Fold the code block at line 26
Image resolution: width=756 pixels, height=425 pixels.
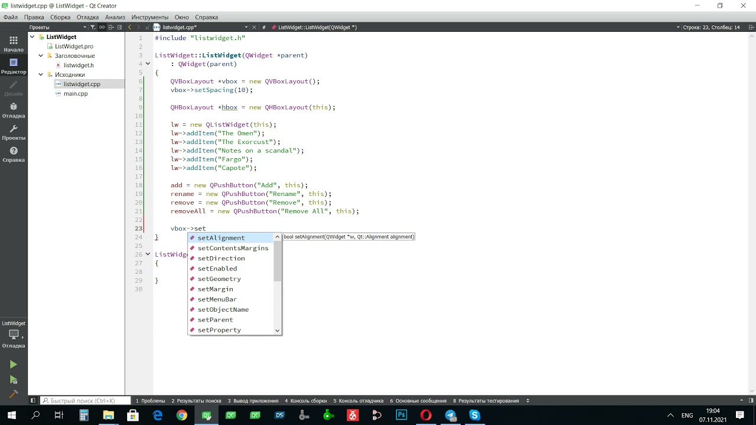[x=148, y=254]
